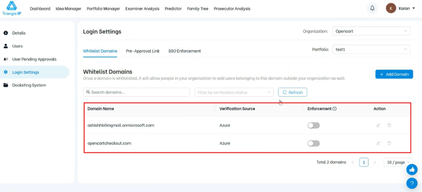Image resolution: width=422 pixels, height=192 pixels.
Task: Edit the ashishhbtiingmail.onmicrosoft.com domain pencil icon
Action: point(378,125)
